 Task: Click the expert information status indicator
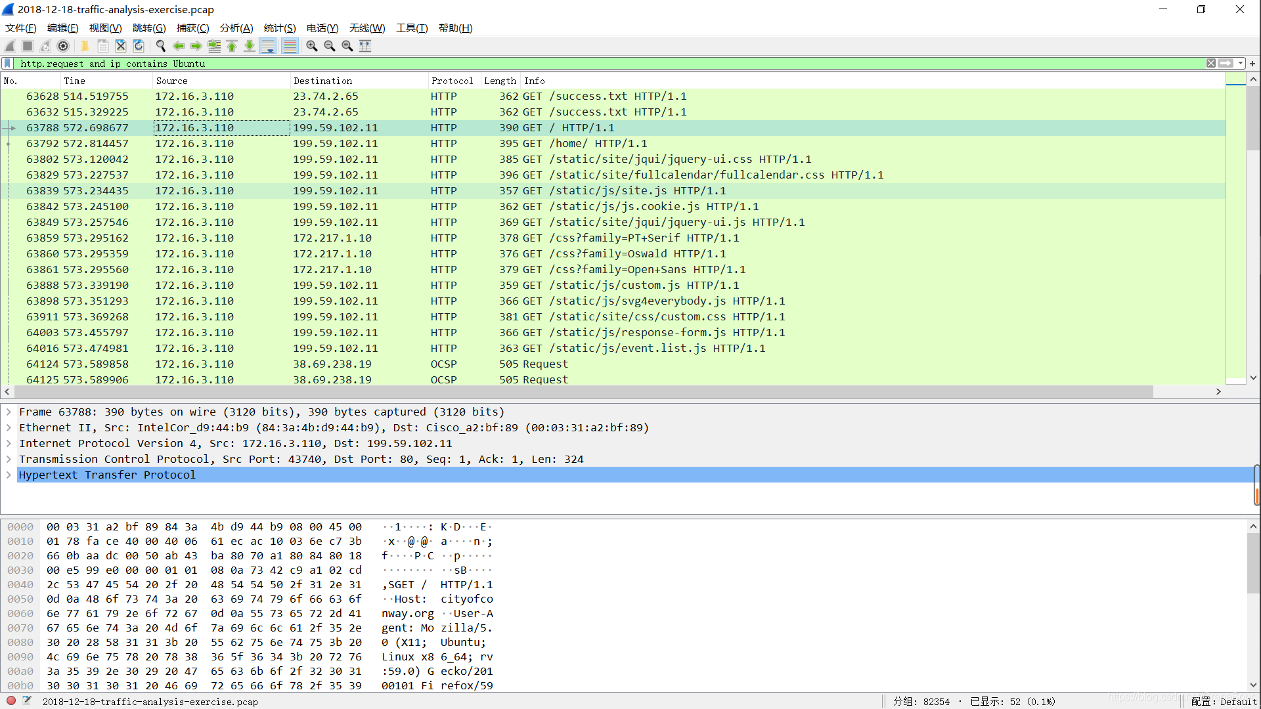11,701
